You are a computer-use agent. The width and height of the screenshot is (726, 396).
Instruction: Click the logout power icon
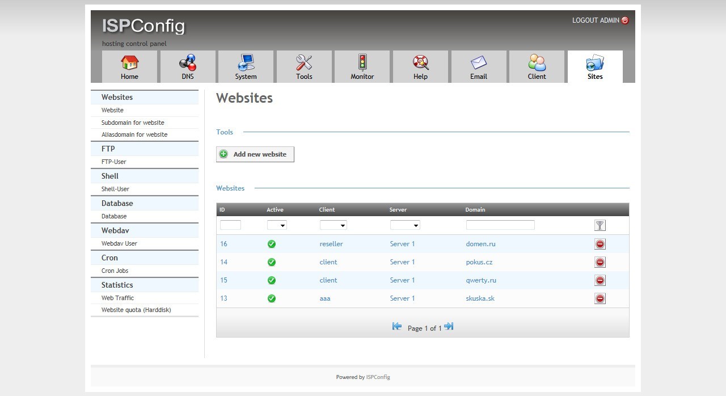point(625,20)
